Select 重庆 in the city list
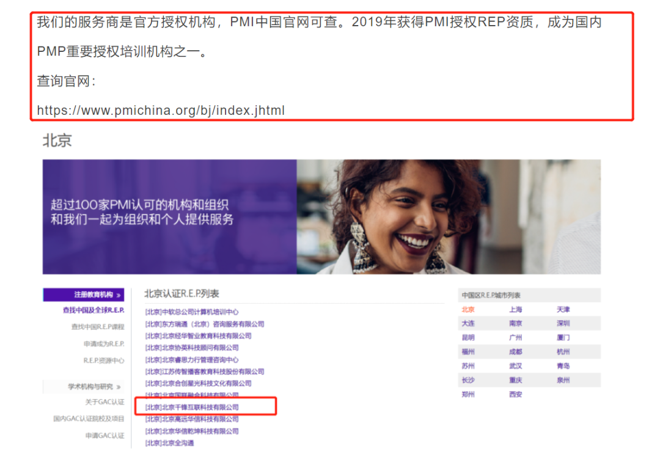 pyautogui.click(x=516, y=380)
